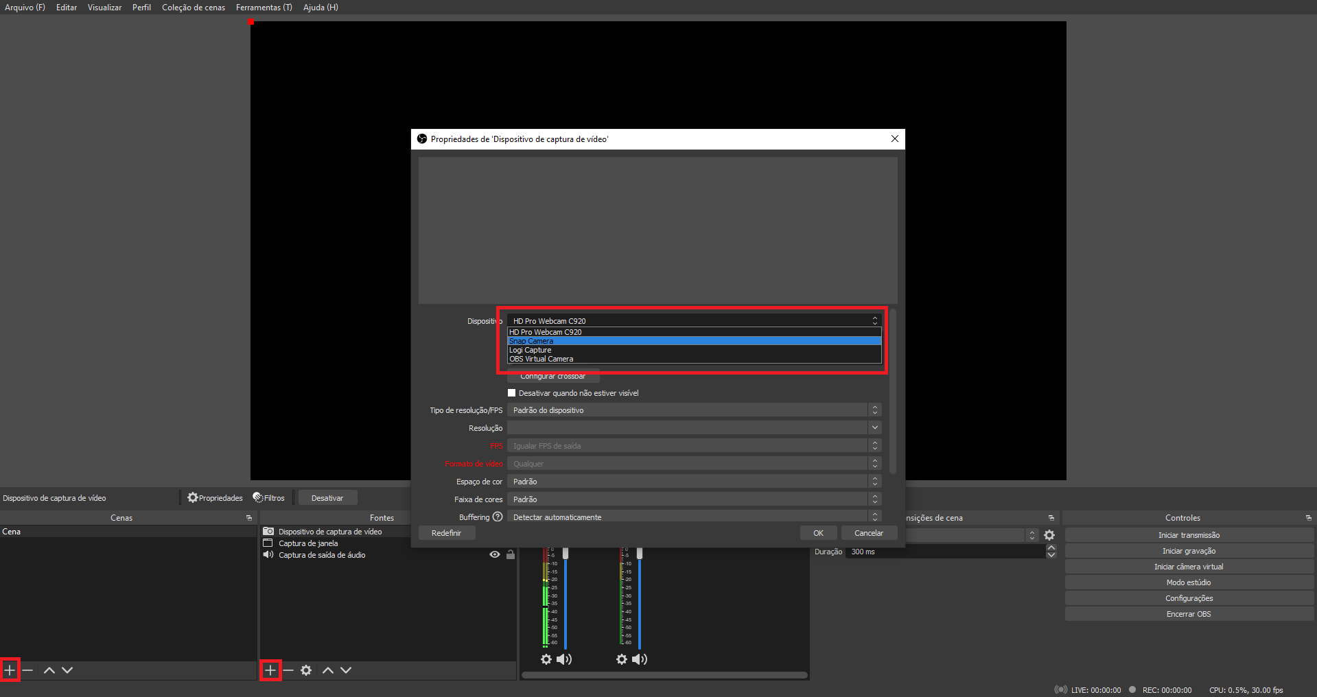Screen dimensions: 1317x697
Task: Remove the selected source in Fontes panel
Action: [288, 670]
